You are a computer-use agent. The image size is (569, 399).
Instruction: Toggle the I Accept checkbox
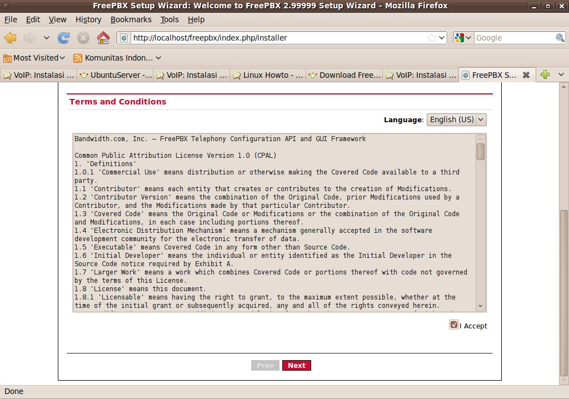click(454, 325)
